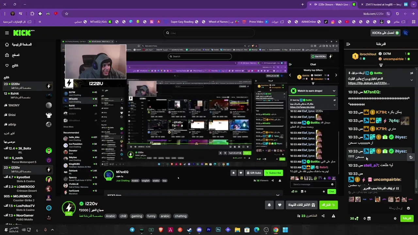Open the متاجر bookmarks folder

pos(398,22)
